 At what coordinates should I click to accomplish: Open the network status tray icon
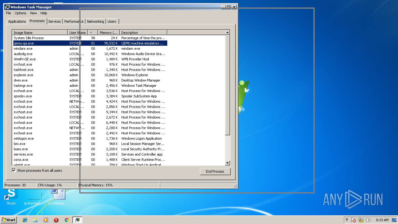[x=361, y=220]
